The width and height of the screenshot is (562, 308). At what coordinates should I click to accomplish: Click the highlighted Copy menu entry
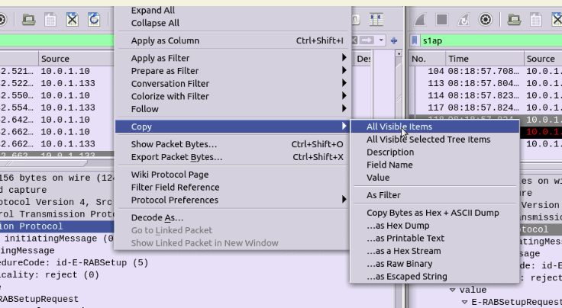(x=233, y=127)
